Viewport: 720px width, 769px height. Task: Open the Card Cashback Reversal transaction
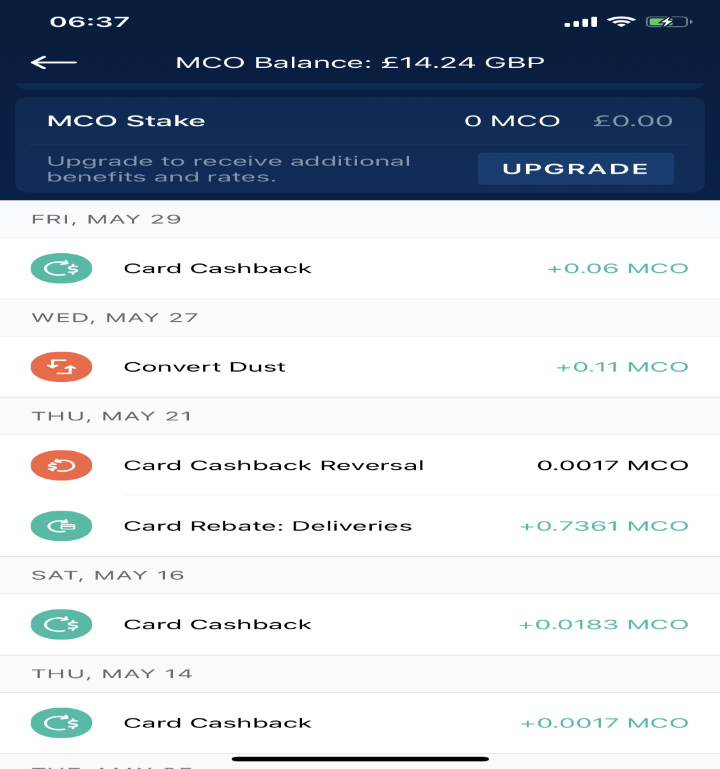point(360,465)
